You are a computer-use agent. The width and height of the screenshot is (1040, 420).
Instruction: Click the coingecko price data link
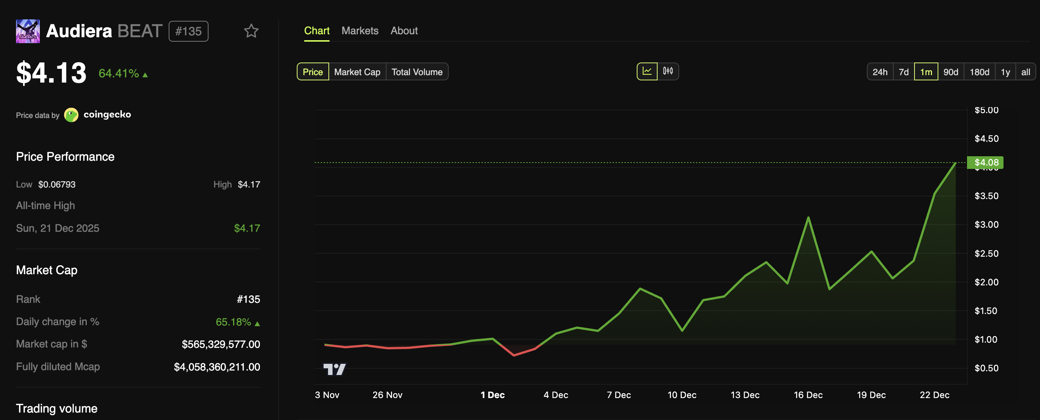(107, 115)
